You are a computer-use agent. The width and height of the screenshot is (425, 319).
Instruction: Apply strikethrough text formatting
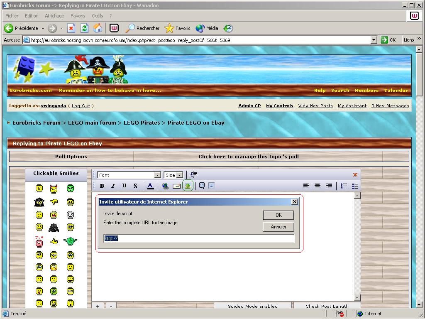point(135,186)
